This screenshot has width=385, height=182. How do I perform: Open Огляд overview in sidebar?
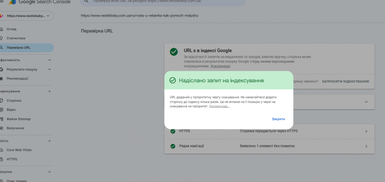[x=12, y=29]
